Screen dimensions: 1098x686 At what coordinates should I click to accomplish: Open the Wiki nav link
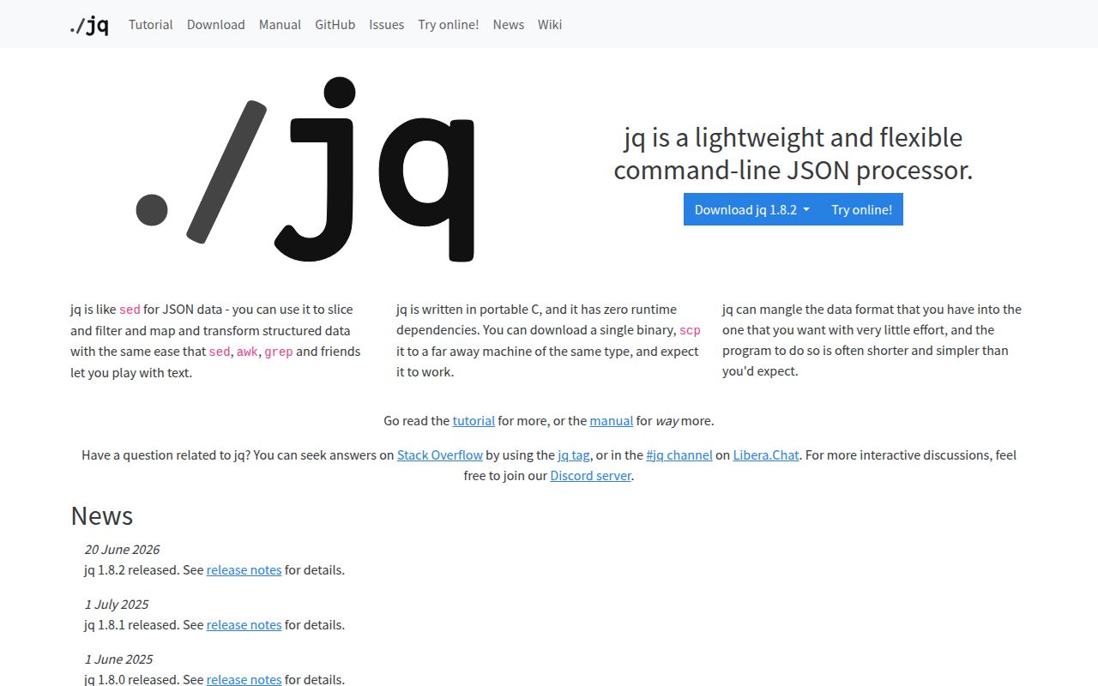[550, 25]
